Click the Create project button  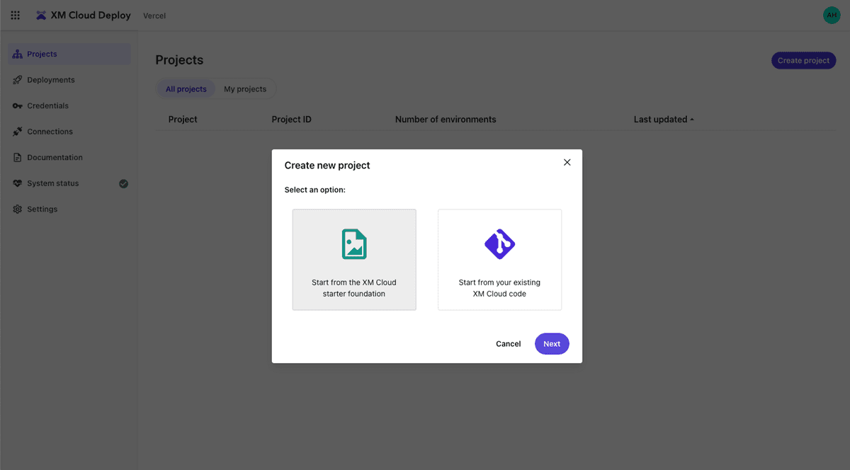803,61
